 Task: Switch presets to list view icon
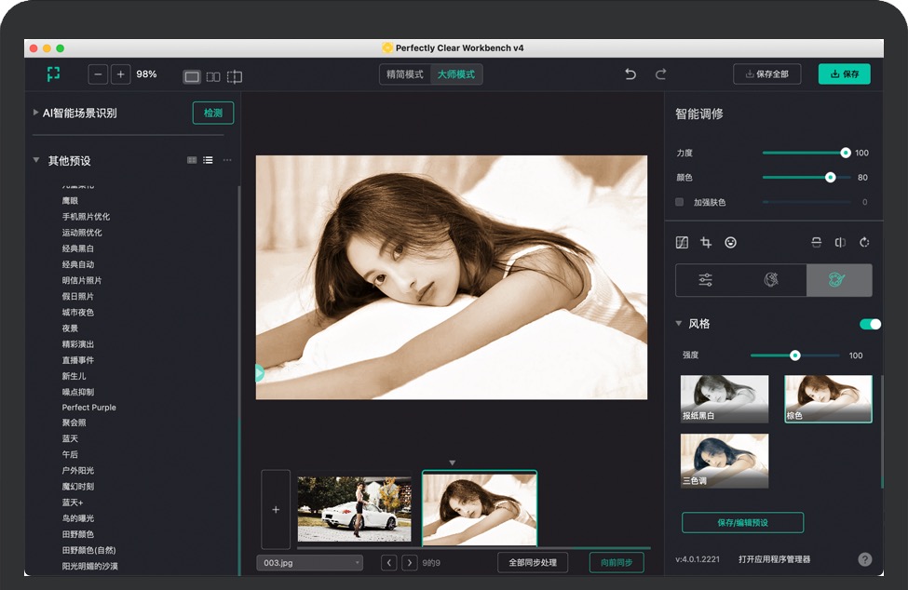click(208, 160)
